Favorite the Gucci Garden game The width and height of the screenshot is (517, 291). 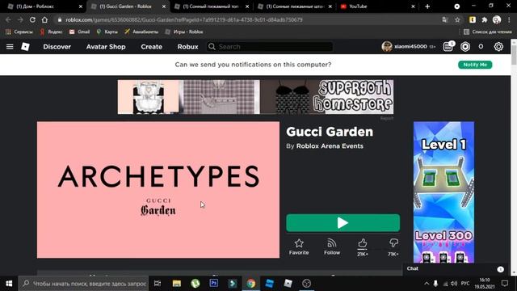tap(299, 247)
